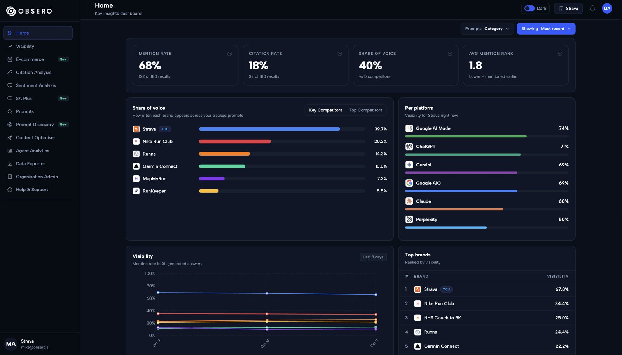Go to Help & Support

[x=38, y=190]
